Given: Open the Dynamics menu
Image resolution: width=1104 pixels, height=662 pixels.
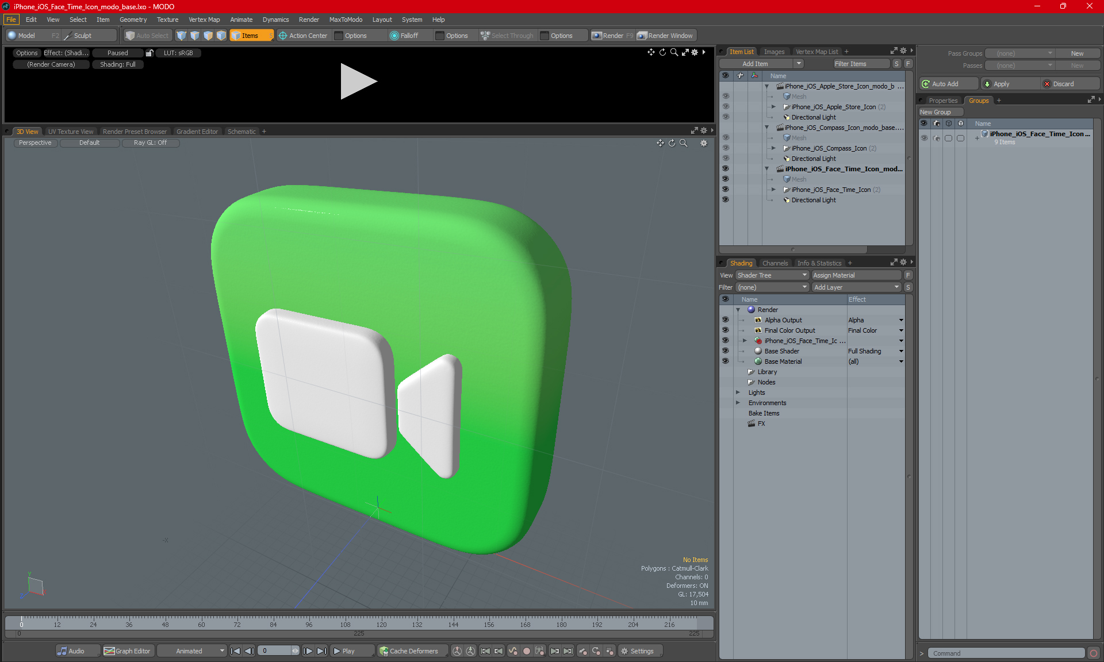Looking at the screenshot, I should click(x=276, y=20).
